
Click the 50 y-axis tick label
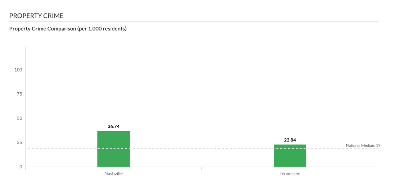tap(20, 118)
